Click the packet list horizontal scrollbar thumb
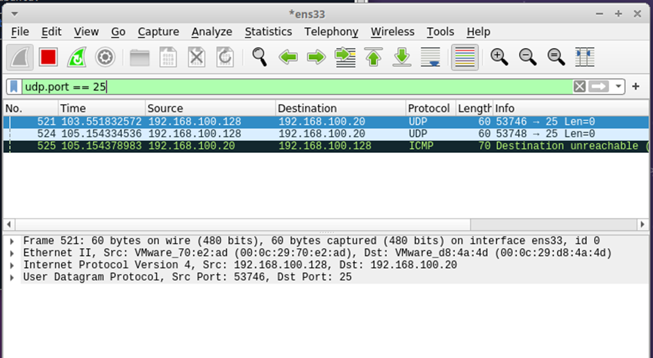Screen dimensions: 653x358 [243, 225]
